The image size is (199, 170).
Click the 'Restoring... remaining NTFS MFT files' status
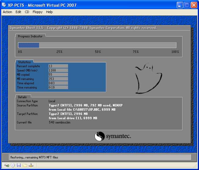(34, 157)
